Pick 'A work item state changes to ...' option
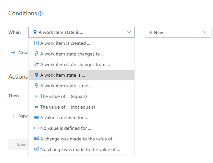The height and width of the screenshot is (163, 213). [72, 54]
